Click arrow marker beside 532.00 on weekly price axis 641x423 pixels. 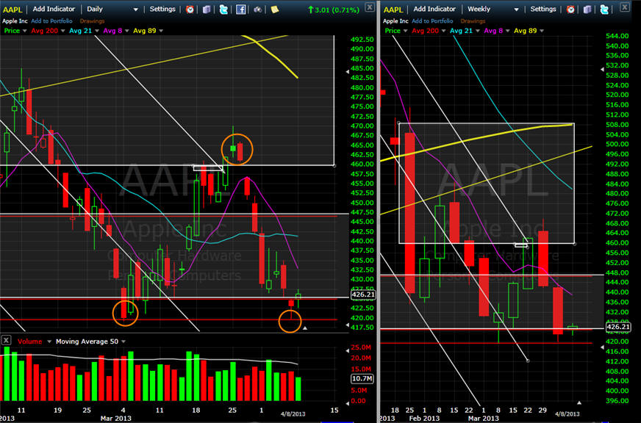pyautogui.click(x=602, y=70)
